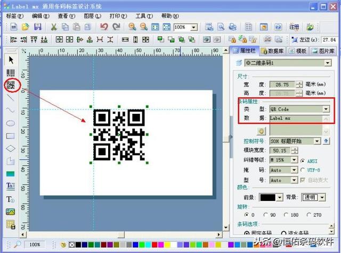Click the 注册 register button
The width and height of the screenshot is (341, 253).
(x=294, y=27)
